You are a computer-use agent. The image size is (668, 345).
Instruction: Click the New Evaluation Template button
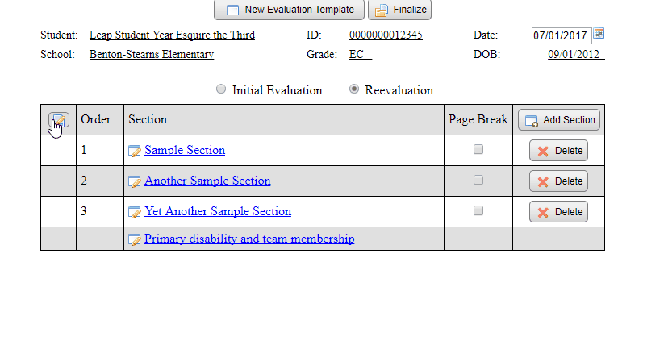[x=289, y=10]
